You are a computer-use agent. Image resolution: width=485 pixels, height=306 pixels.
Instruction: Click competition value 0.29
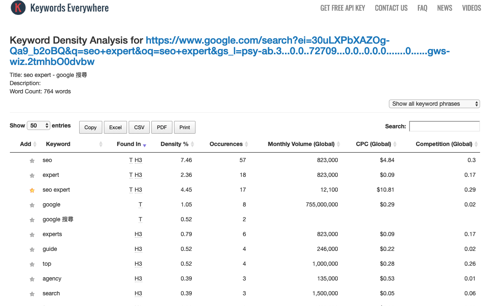click(x=470, y=190)
